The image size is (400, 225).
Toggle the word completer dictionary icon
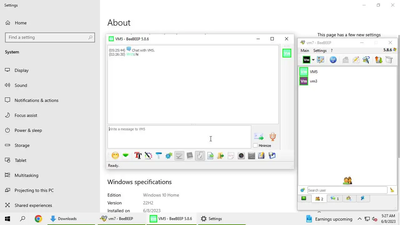pyautogui.click(x=190, y=156)
